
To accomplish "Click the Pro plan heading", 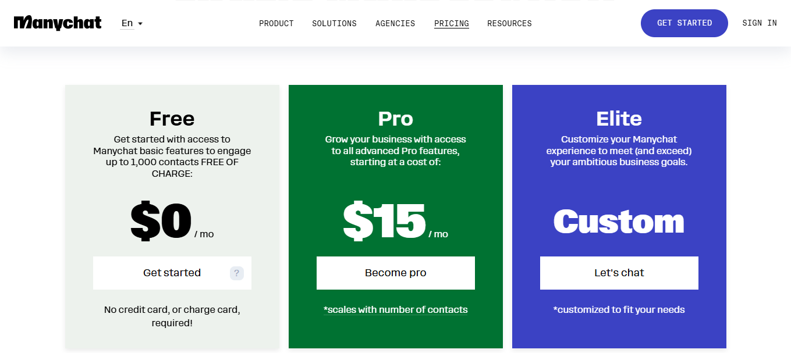I will pos(396,119).
